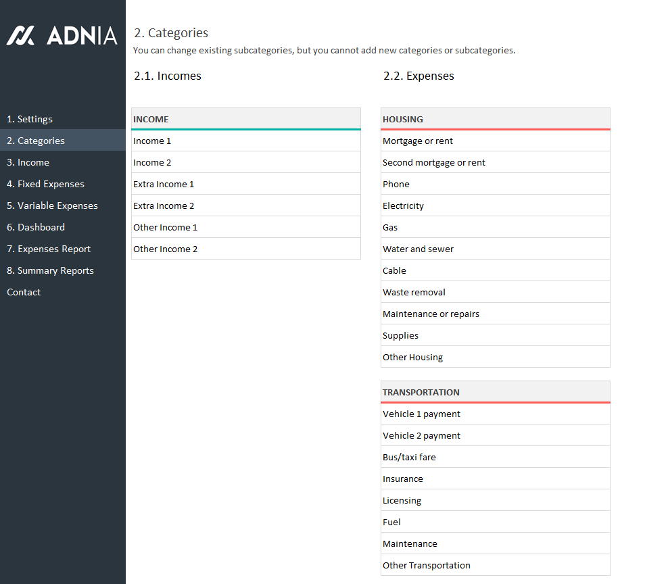Open the Settings page in sidebar
645x584 pixels.
point(30,119)
